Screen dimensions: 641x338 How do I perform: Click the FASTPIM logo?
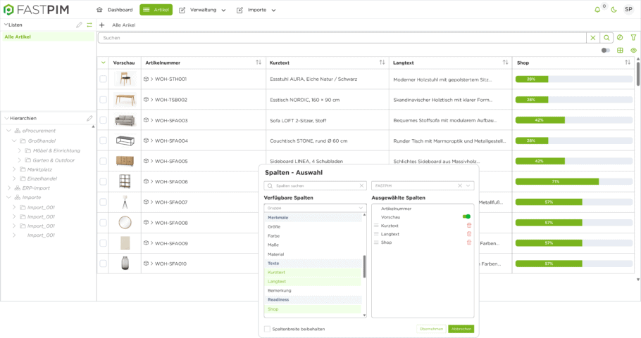pyautogui.click(x=36, y=10)
